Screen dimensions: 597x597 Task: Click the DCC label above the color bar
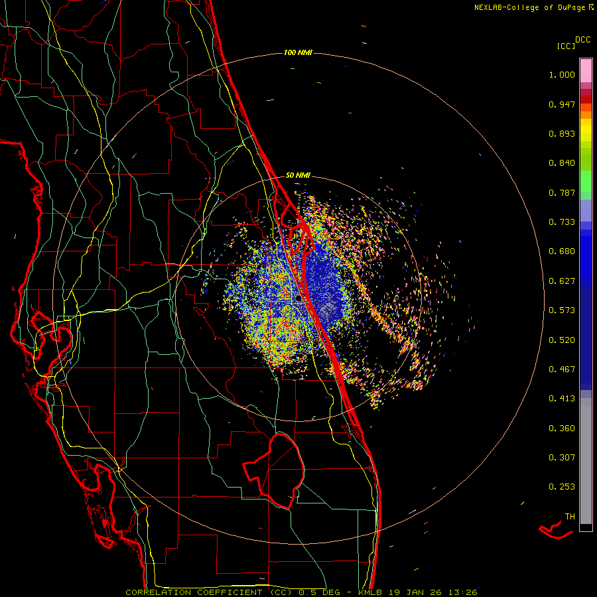[x=583, y=40]
